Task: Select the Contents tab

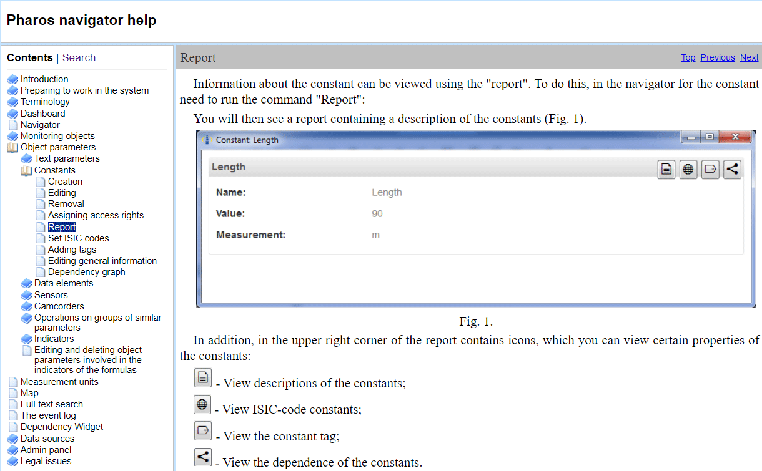Action: 30,57
